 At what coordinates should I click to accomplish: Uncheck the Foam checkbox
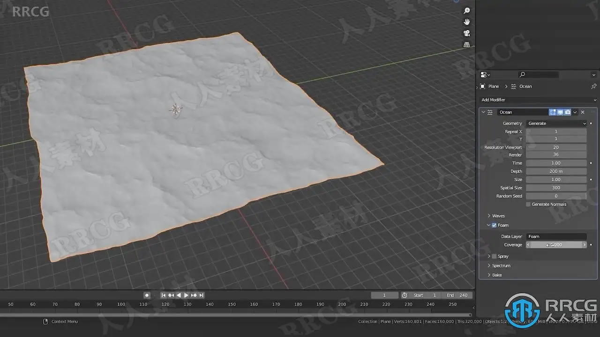point(494,225)
